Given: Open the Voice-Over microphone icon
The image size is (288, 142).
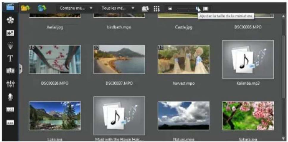Looking at the screenshot, I should click(x=10, y=97).
